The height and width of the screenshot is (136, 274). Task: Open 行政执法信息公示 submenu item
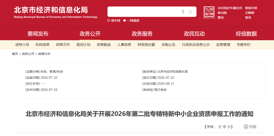(196, 45)
